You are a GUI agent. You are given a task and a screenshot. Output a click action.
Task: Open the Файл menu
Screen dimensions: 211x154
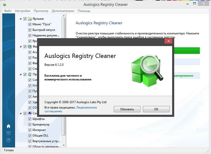click(8, 11)
